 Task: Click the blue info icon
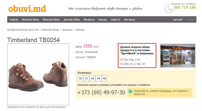point(130,91)
